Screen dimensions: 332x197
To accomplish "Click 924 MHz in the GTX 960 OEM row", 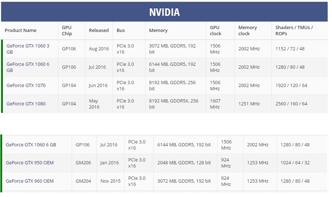I will pyautogui.click(x=226, y=181).
